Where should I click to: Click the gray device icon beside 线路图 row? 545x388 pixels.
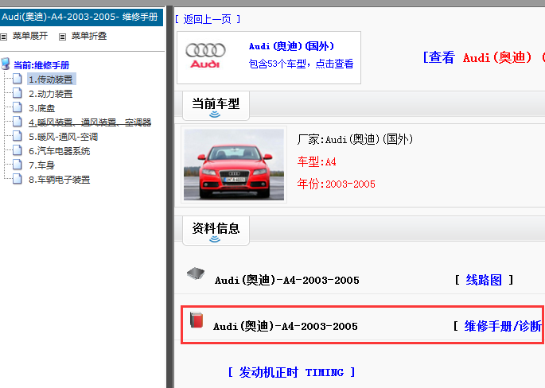(196, 274)
